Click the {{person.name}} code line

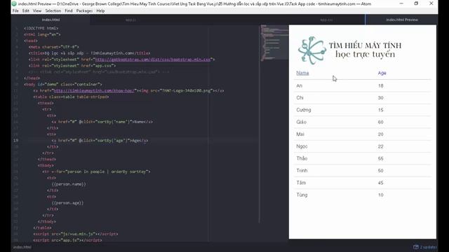click(x=69, y=184)
